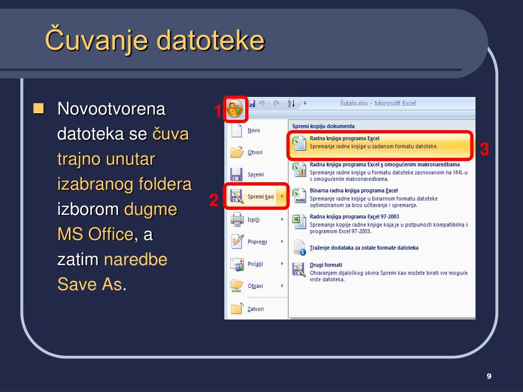Click the Redo arrow icon
The height and width of the screenshot is (392, 523).
click(276, 104)
